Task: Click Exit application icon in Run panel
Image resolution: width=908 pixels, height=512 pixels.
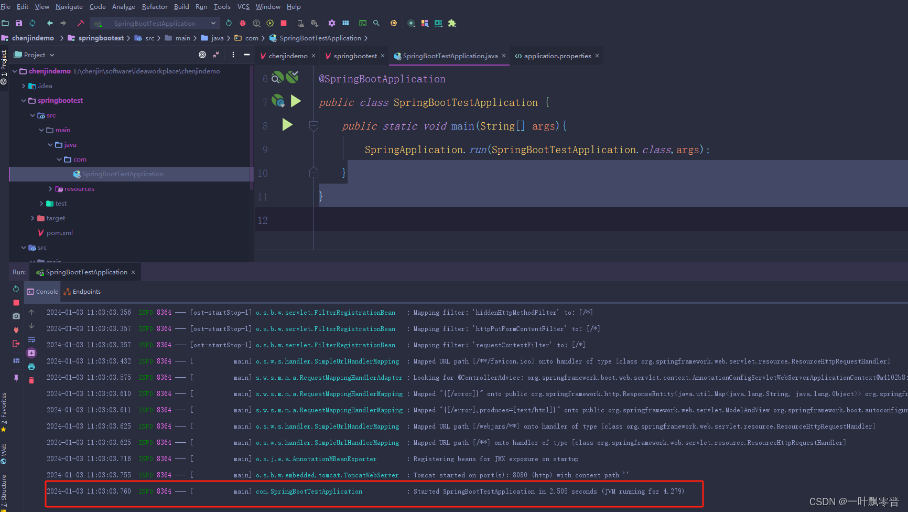Action: 16,344
